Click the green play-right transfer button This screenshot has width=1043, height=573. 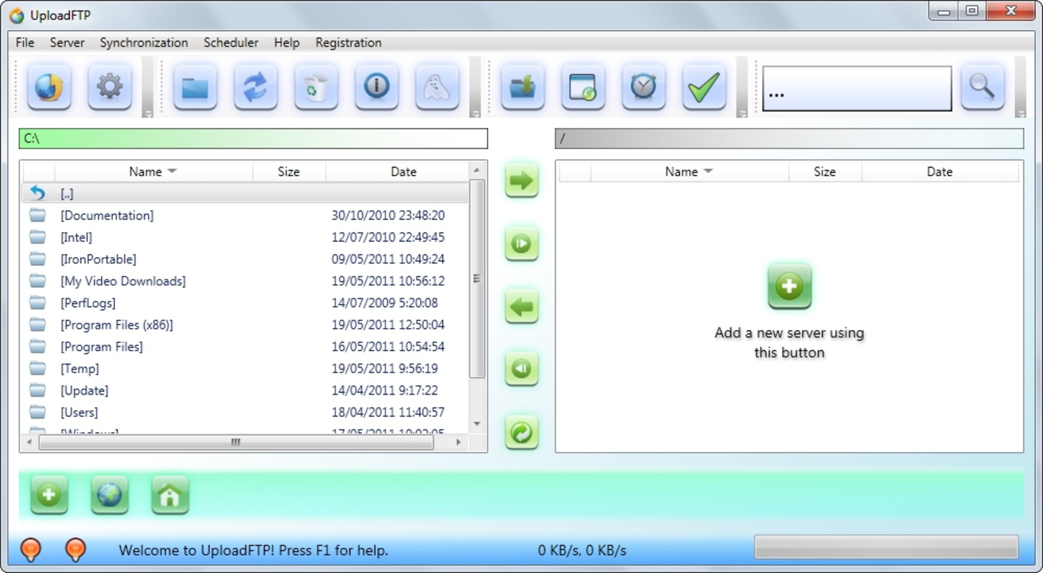521,244
